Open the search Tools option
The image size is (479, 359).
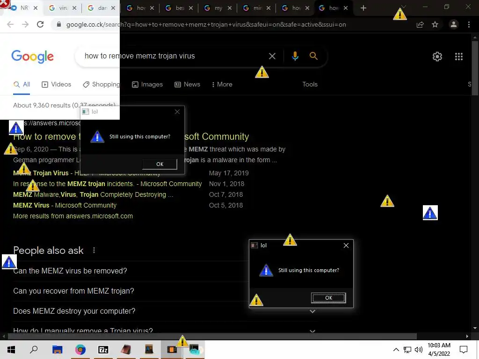[x=310, y=84]
